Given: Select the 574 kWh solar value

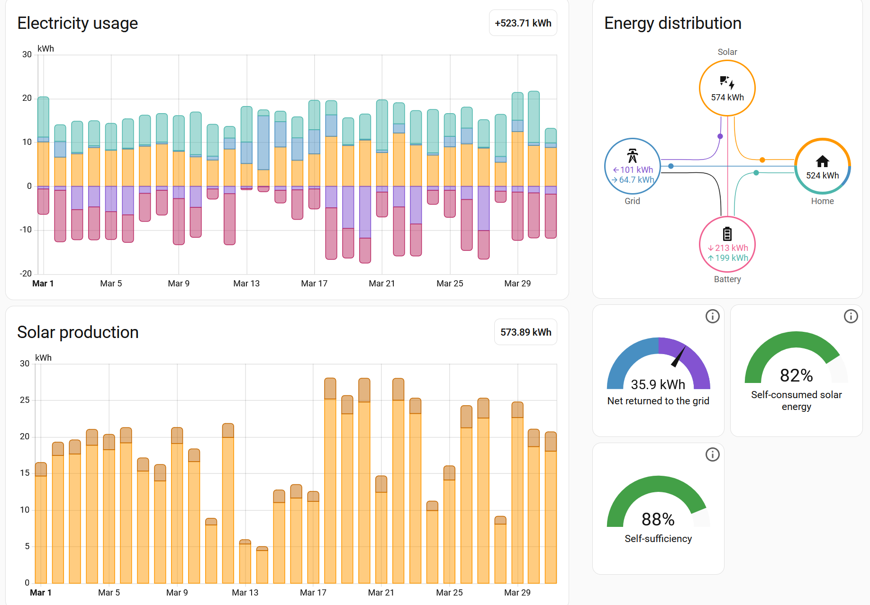Looking at the screenshot, I should point(727,98).
